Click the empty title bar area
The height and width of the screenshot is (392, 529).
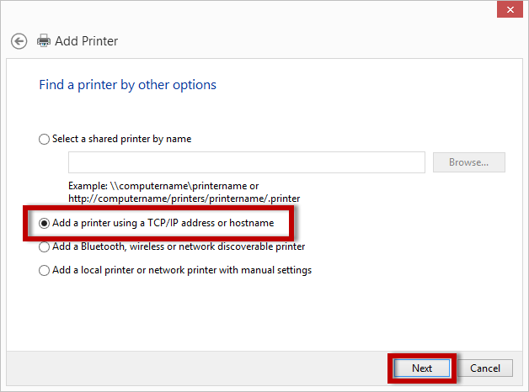coord(253,10)
